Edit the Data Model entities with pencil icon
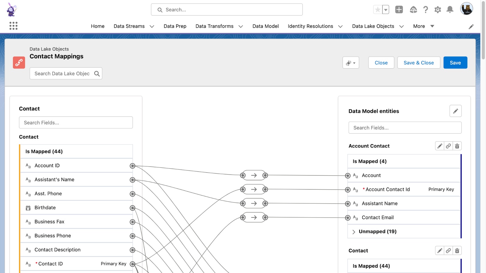The height and width of the screenshot is (273, 486). 455,111
